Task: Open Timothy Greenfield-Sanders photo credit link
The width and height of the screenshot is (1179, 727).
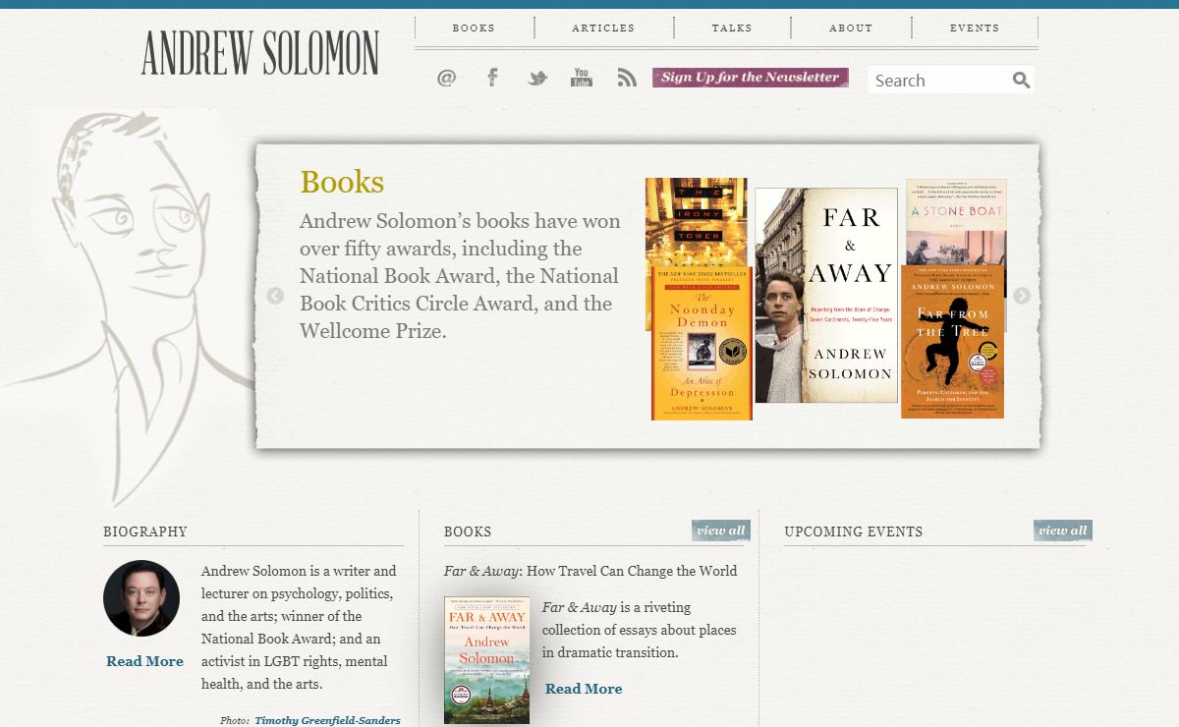Action: point(327,720)
